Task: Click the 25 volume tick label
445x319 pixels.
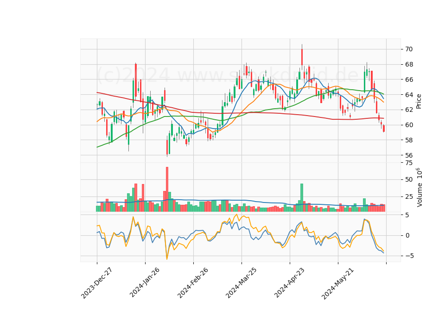Action: pyautogui.click(x=409, y=197)
